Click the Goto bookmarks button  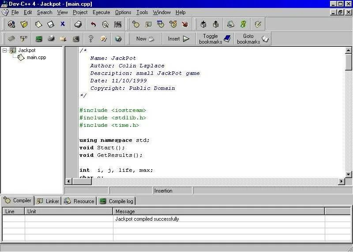click(x=252, y=39)
